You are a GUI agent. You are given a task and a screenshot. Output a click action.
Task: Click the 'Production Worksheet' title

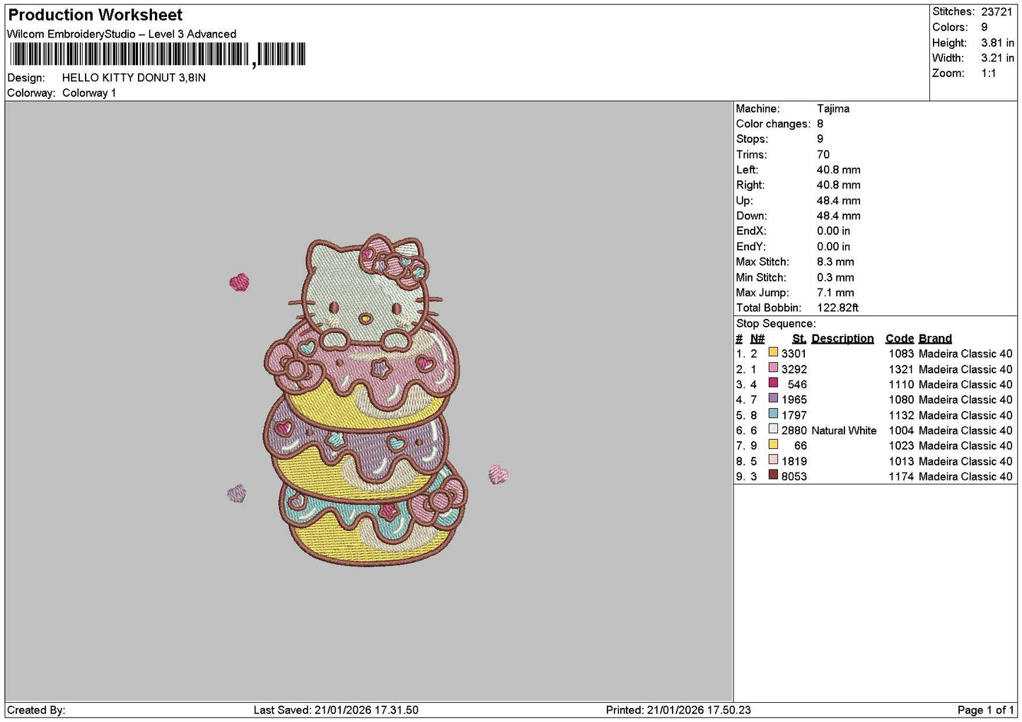click(x=95, y=15)
